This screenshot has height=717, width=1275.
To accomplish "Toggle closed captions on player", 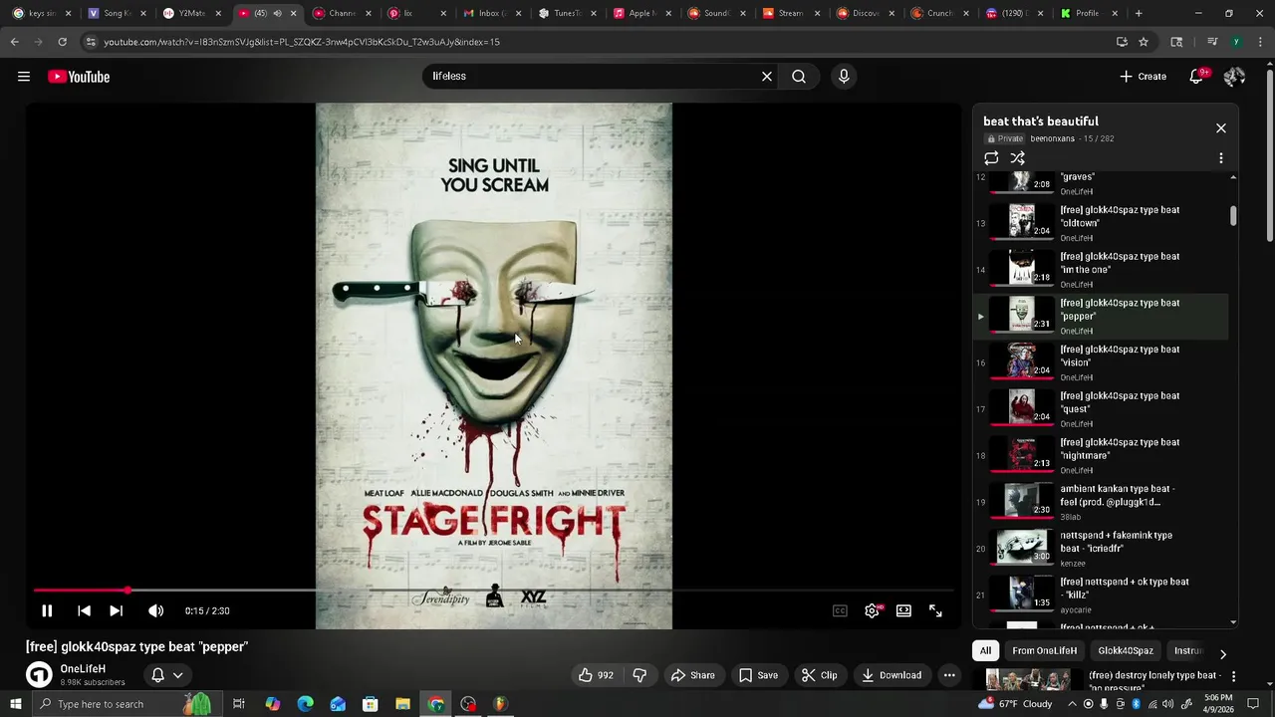I will [840, 611].
